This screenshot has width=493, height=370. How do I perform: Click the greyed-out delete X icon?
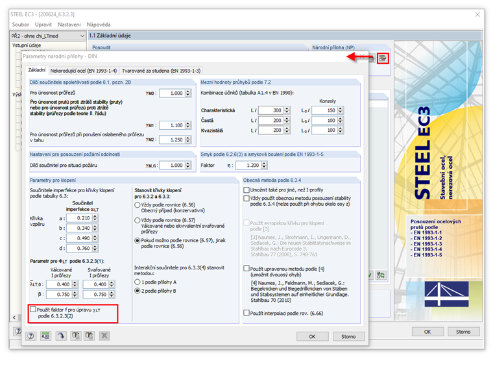(x=104, y=336)
